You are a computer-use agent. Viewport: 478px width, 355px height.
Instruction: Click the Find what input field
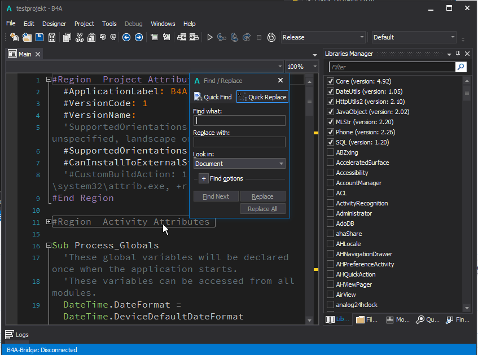[x=239, y=121]
